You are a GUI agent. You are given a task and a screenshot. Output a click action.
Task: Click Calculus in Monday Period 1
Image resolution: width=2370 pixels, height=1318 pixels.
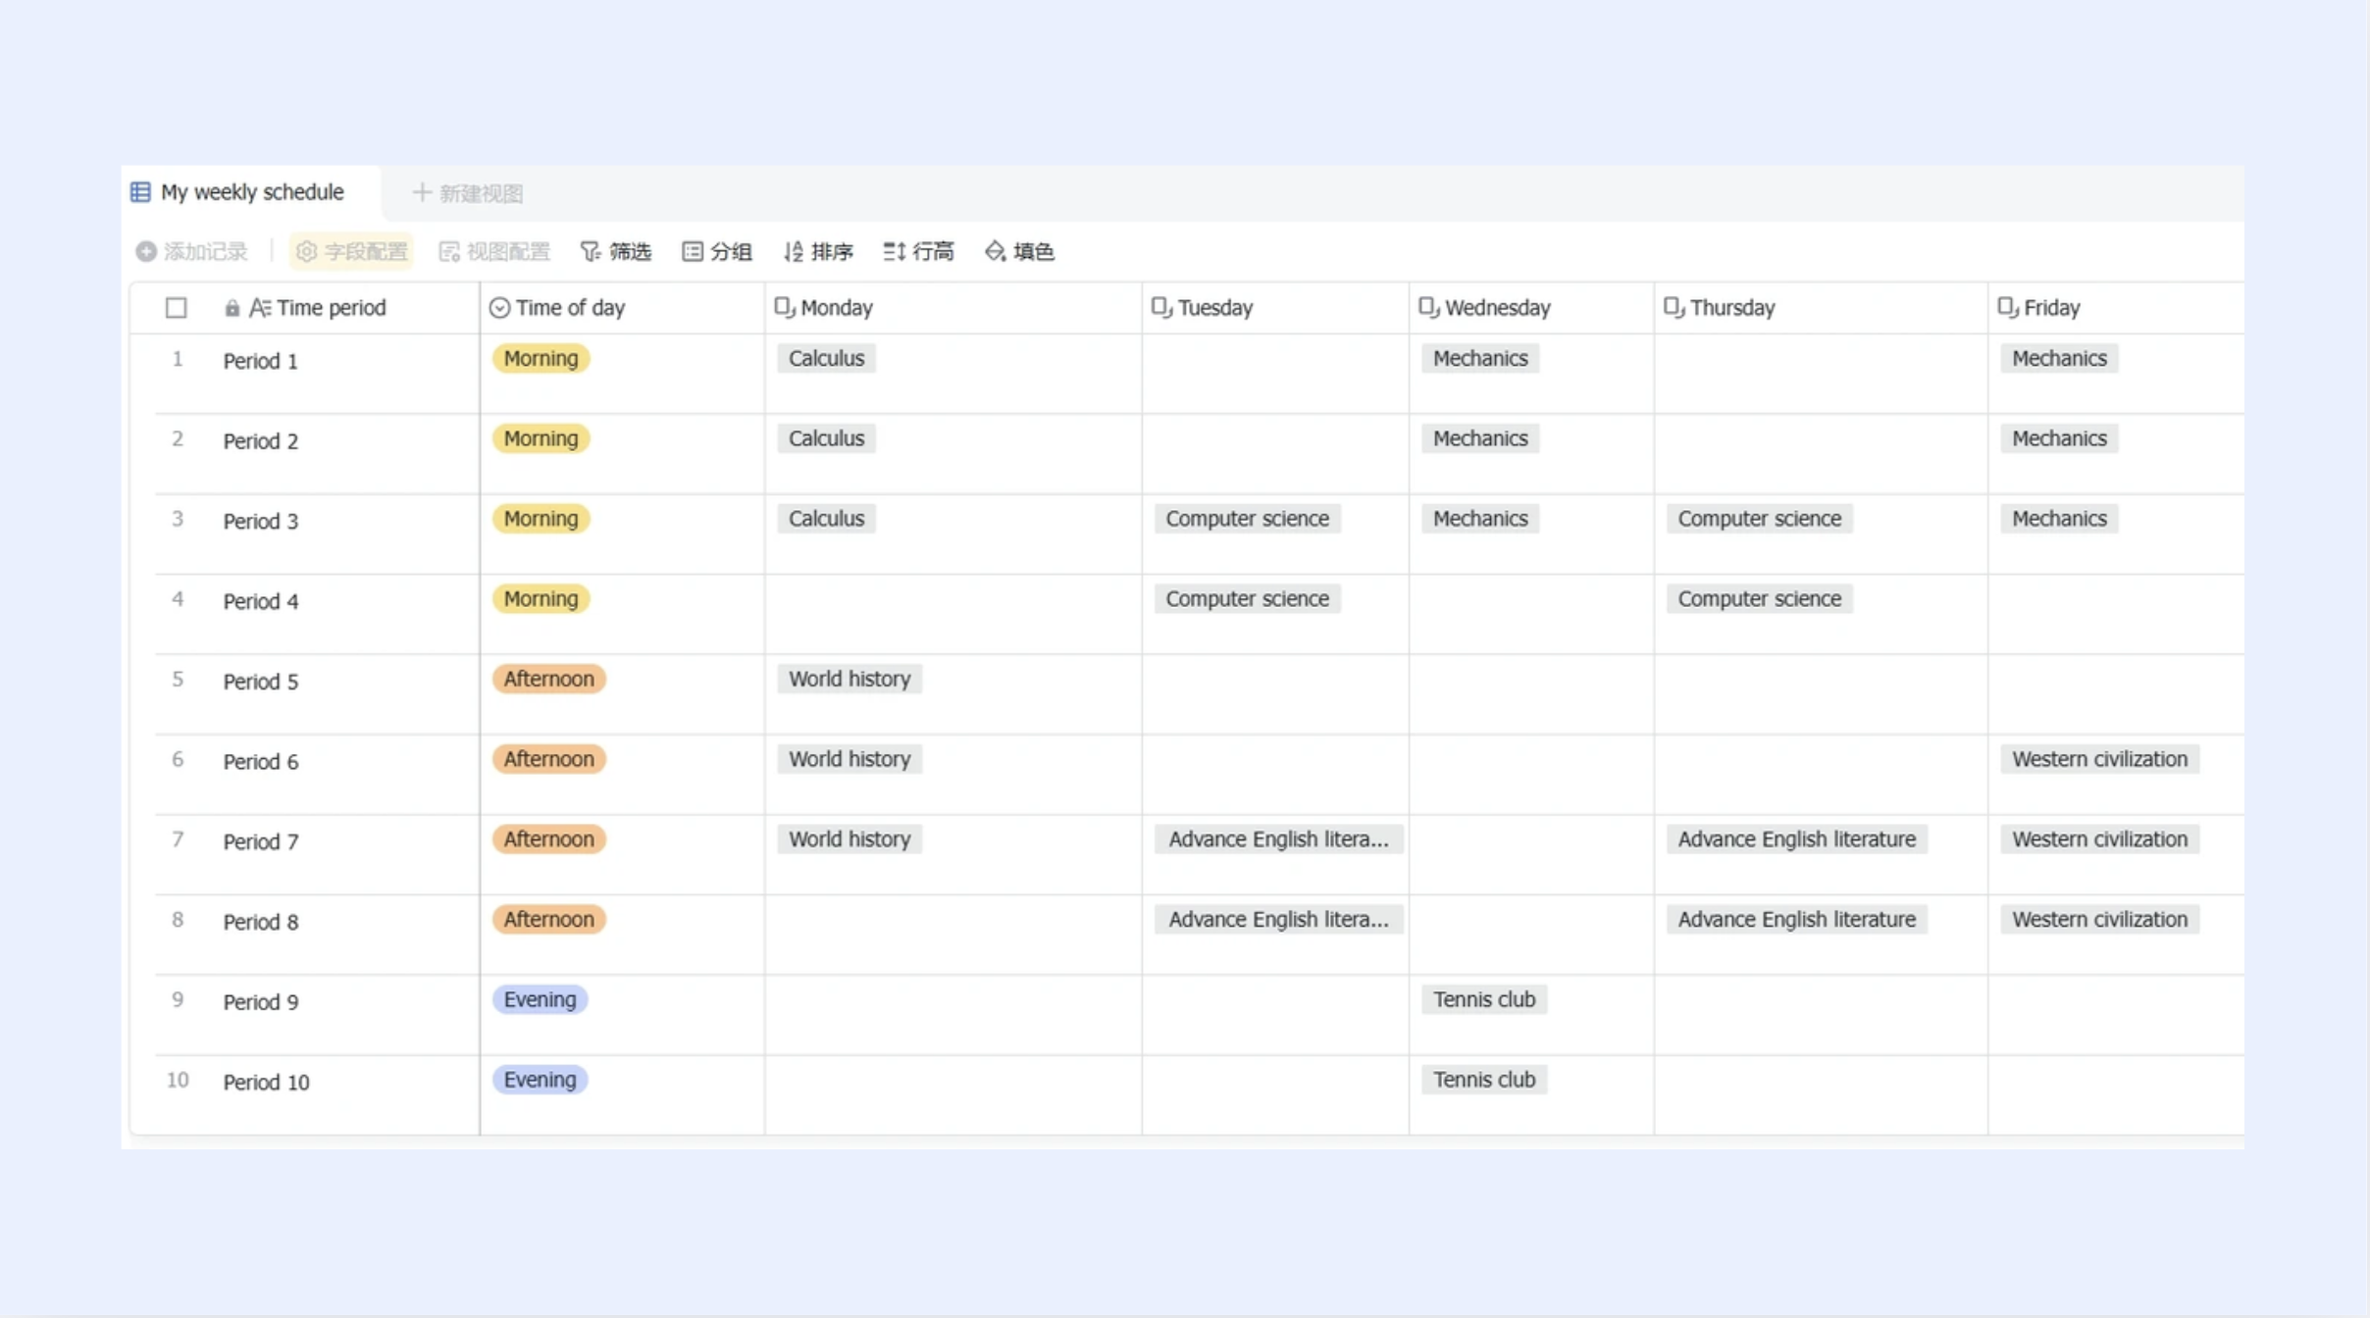tap(826, 359)
